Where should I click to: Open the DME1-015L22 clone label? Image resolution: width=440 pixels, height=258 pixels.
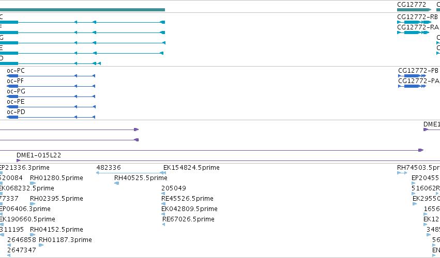tap(39, 155)
